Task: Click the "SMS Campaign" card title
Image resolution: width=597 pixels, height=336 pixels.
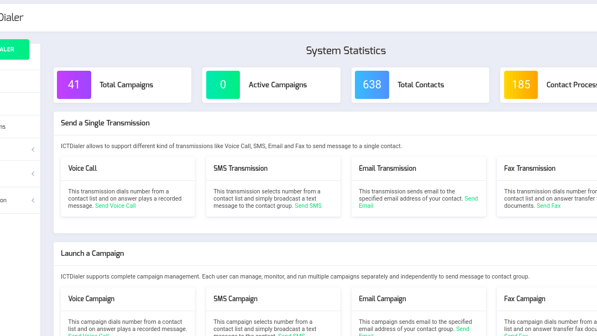Action: (235, 299)
